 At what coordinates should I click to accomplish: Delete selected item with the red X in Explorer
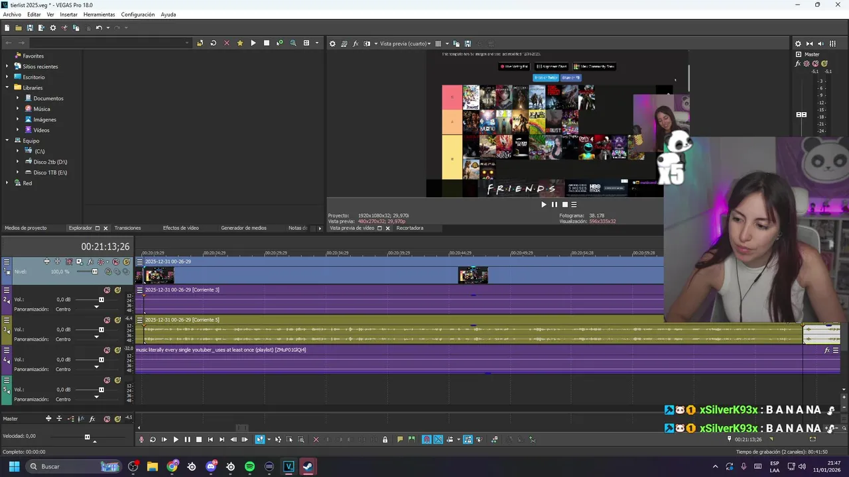pos(226,43)
